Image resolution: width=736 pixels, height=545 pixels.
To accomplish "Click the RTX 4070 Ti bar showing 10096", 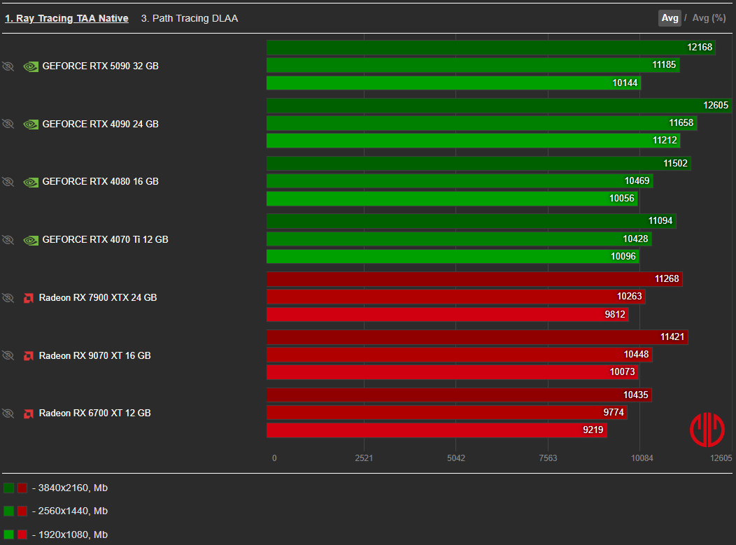I will 453,256.
